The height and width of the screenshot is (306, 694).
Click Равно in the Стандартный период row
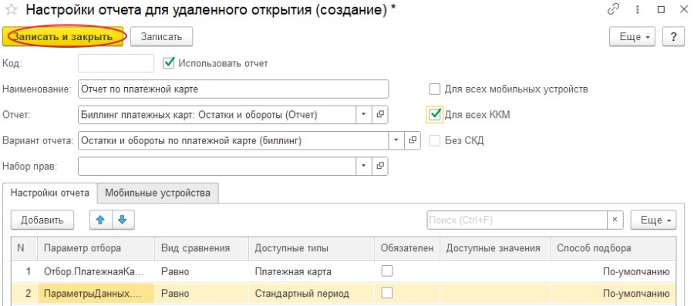(x=202, y=293)
